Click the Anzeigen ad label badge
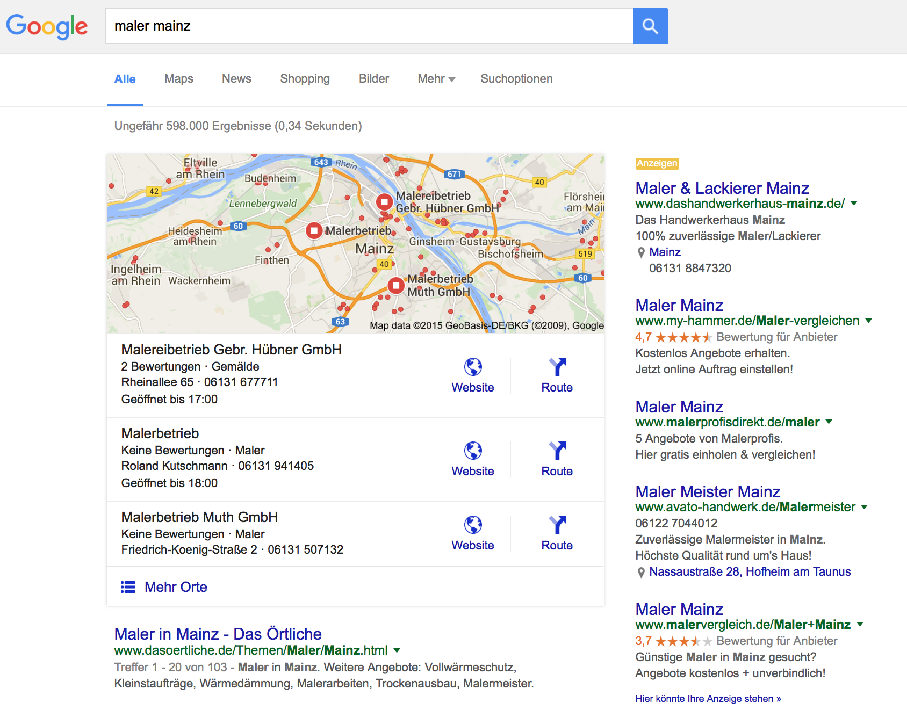Screen dimensions: 907x710 657,163
